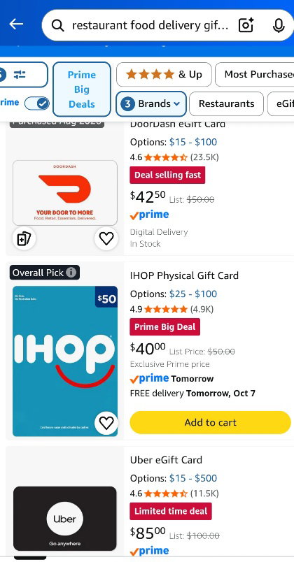Screen dimensions: 294x562
Task: Open camera lens search icon
Action: (x=246, y=25)
